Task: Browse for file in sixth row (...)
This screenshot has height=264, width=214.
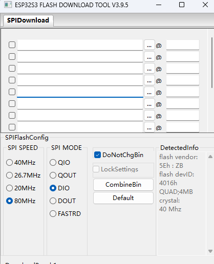Action: (149, 104)
